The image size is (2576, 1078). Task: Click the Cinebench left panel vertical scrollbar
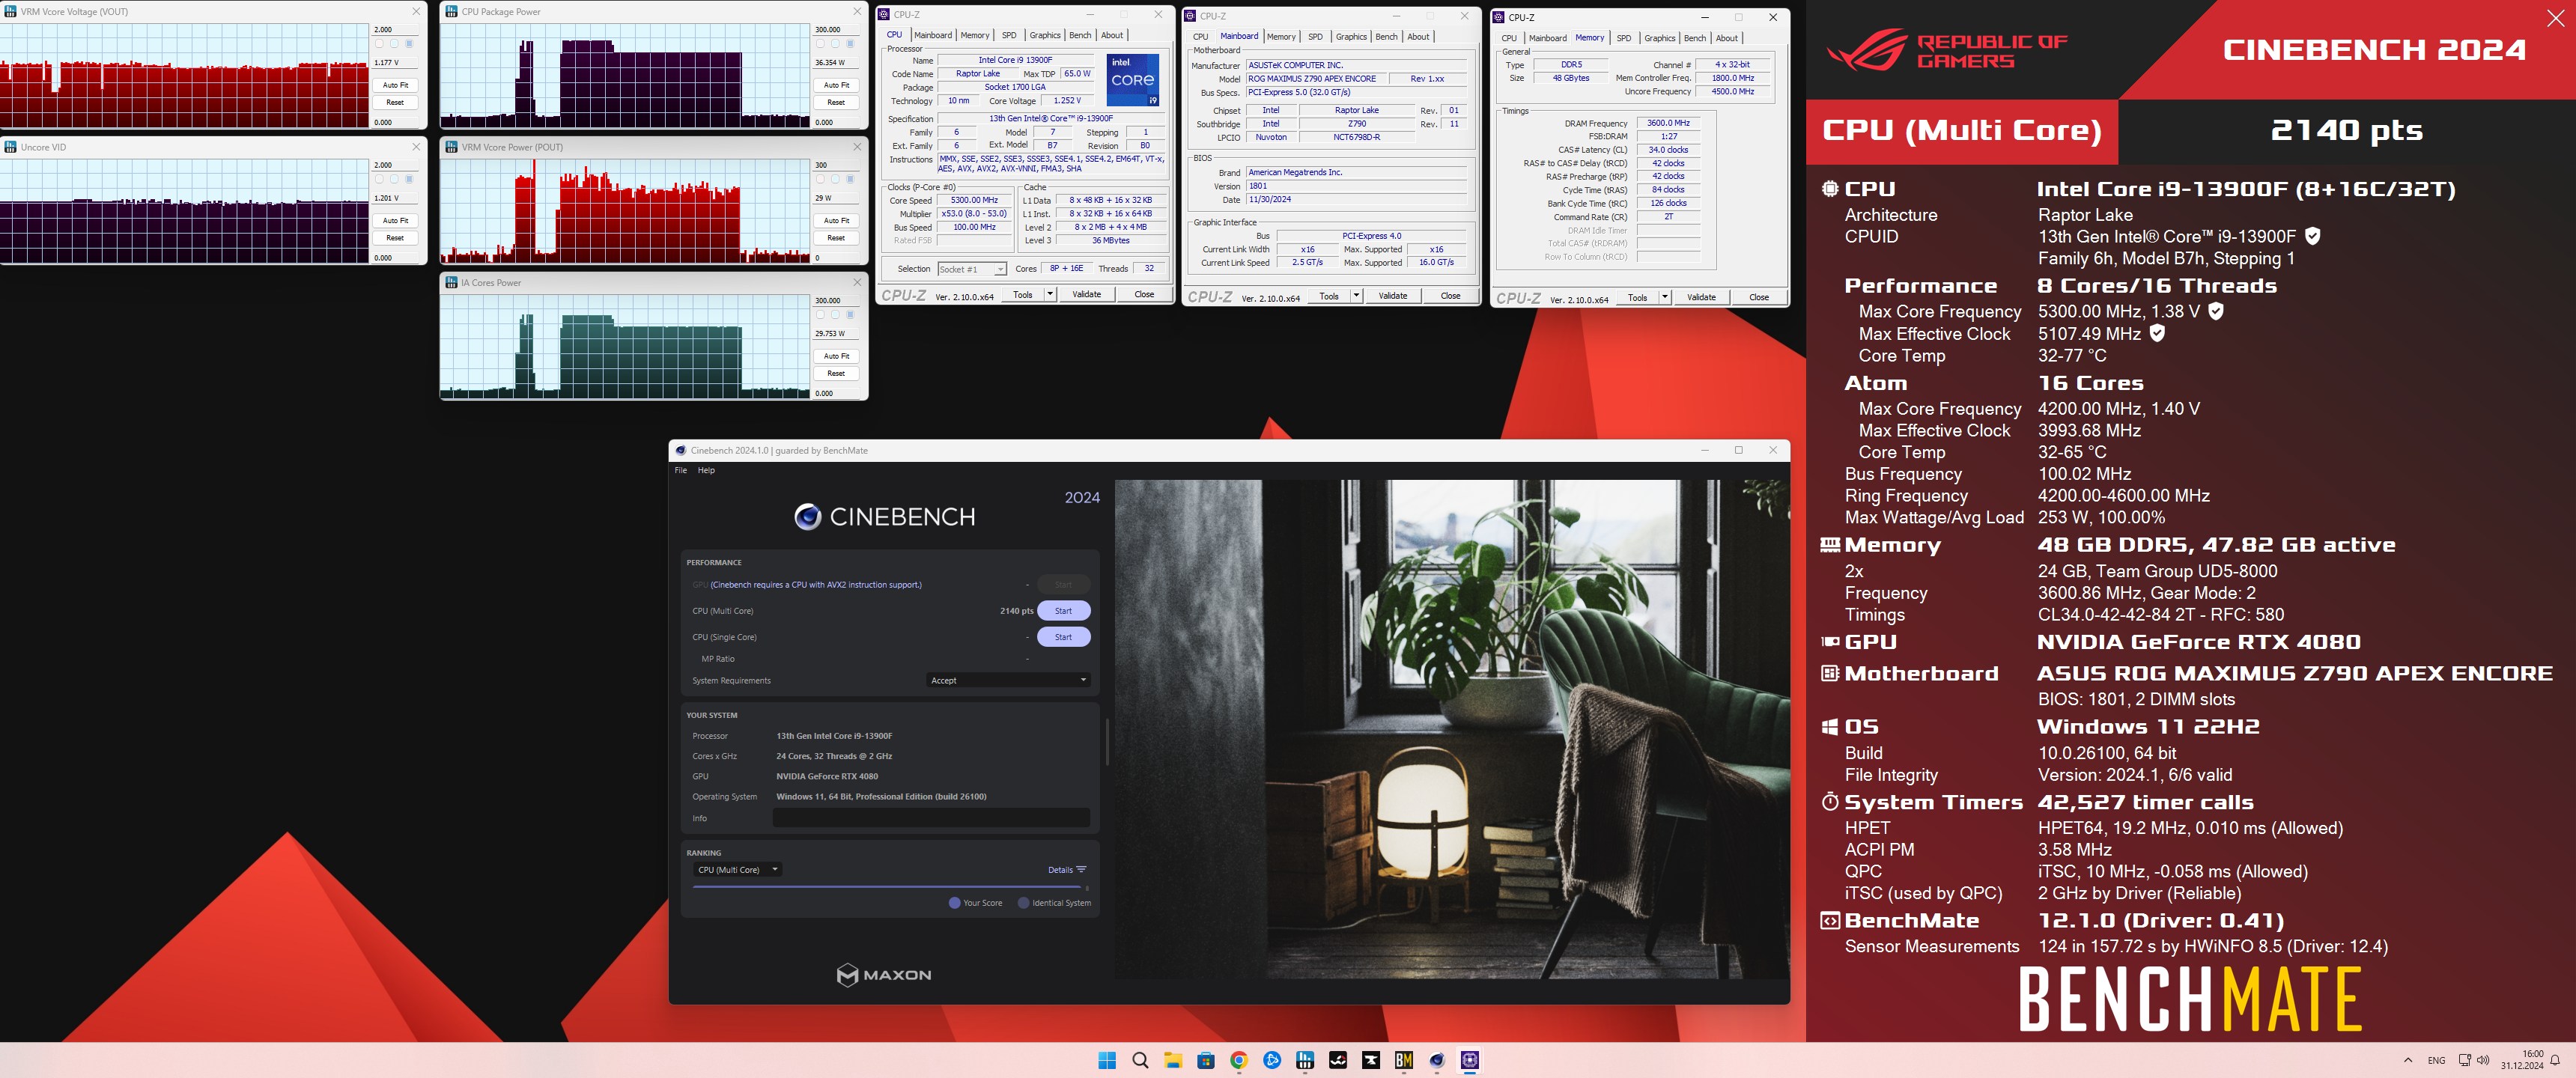coord(1107,741)
